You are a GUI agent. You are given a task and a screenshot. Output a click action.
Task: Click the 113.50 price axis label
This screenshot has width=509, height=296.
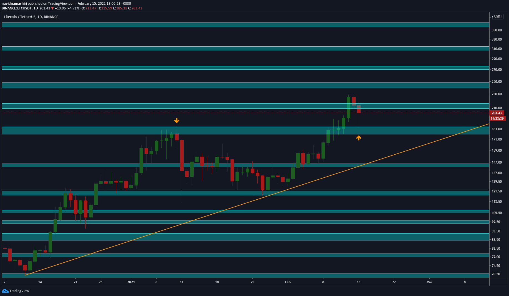pos(497,202)
